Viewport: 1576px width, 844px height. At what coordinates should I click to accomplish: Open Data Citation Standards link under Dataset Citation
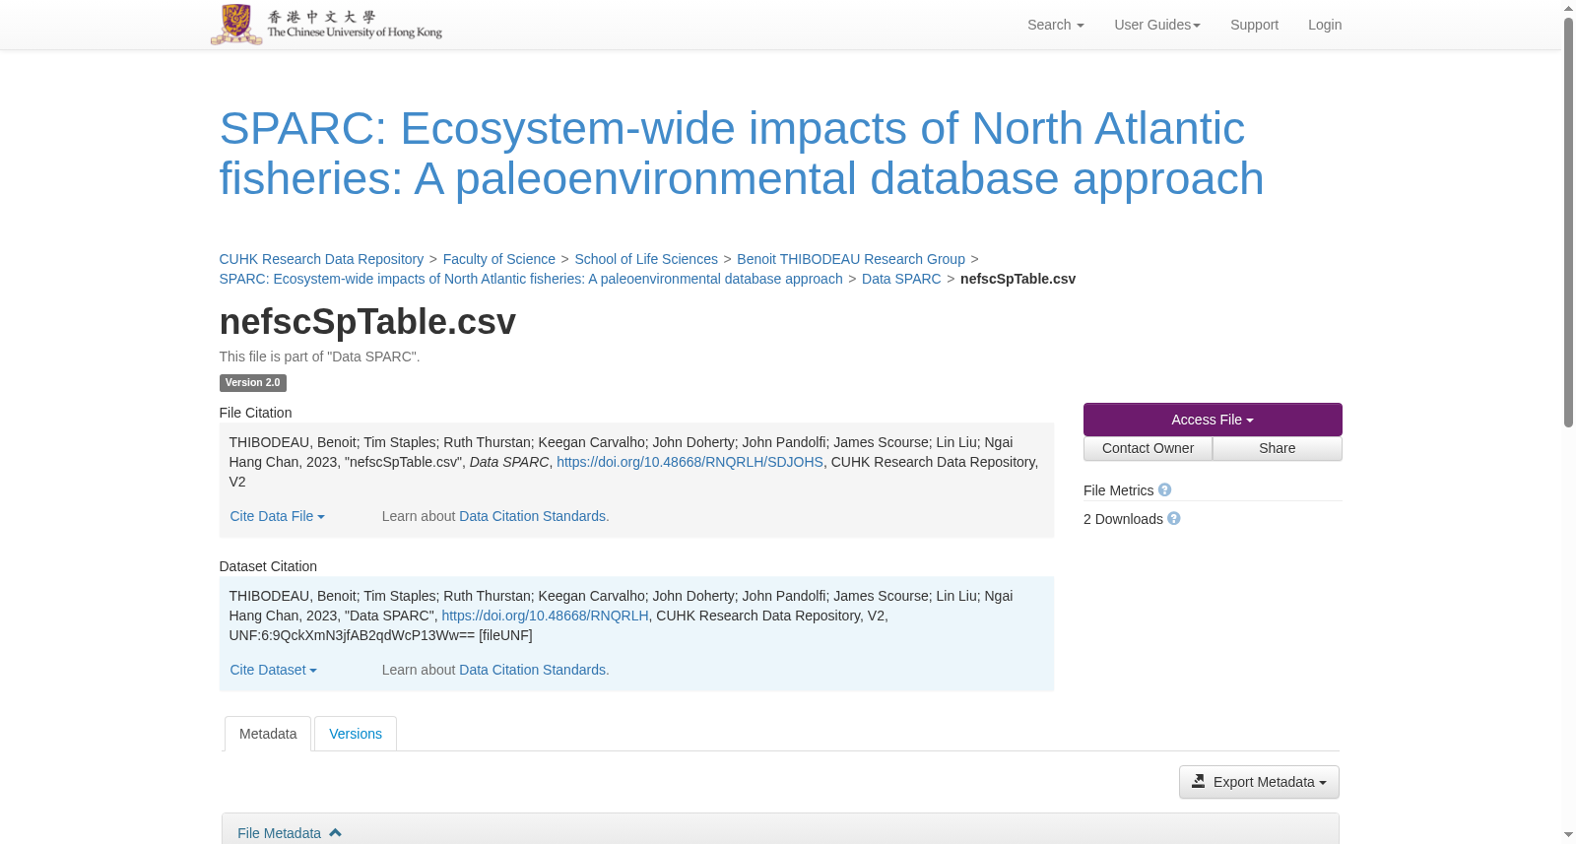coord(534,670)
